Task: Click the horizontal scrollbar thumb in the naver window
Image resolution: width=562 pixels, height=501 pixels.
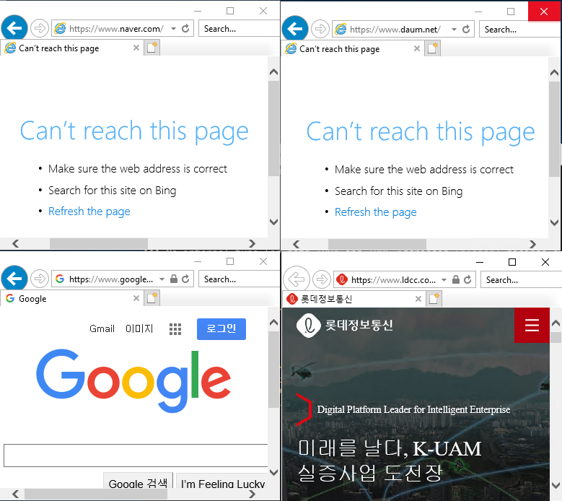Action: pyautogui.click(x=99, y=243)
